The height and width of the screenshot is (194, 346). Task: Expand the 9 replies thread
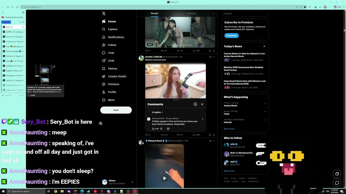coord(157,112)
